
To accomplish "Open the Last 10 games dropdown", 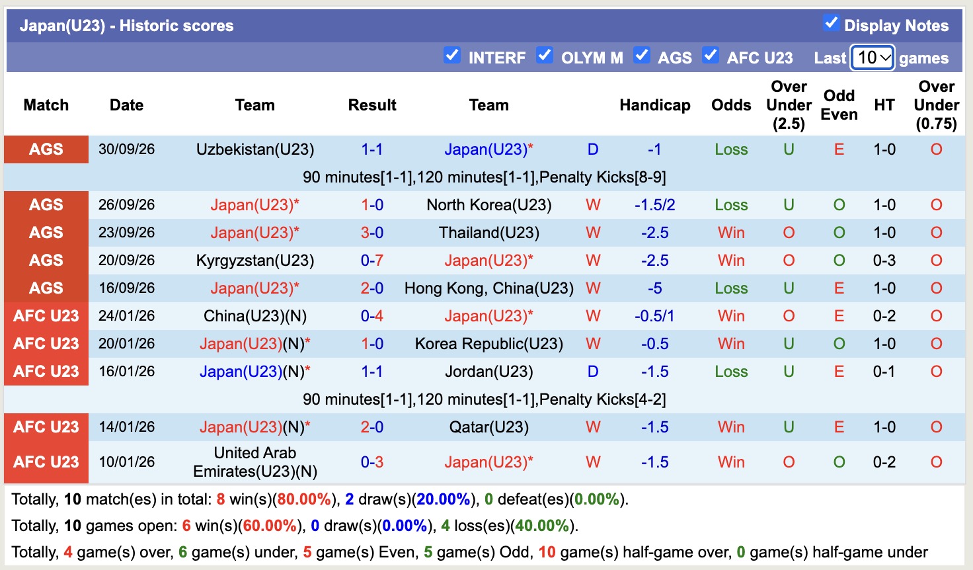I will pos(873,58).
